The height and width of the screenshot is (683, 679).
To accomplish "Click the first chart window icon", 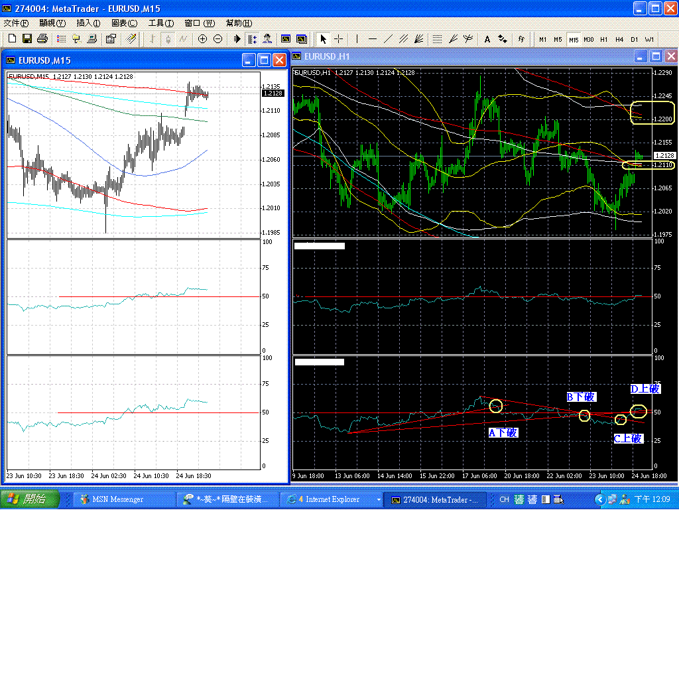I will point(286,38).
